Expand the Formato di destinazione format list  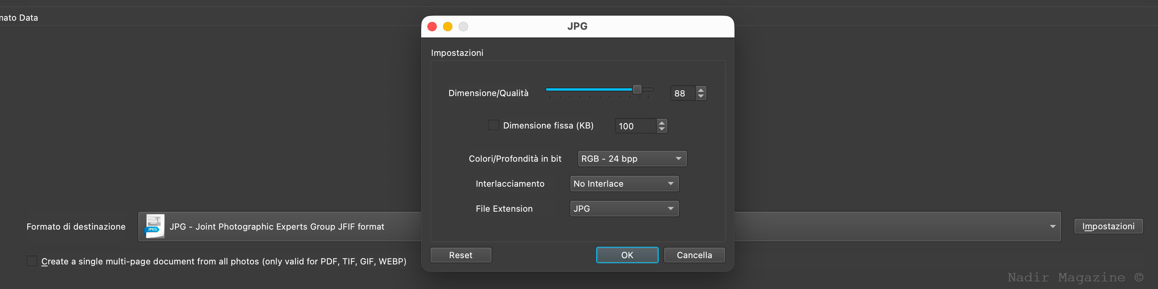tap(1053, 227)
